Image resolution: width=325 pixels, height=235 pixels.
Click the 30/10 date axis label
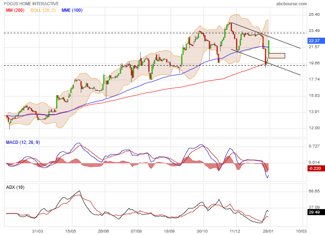click(202, 231)
